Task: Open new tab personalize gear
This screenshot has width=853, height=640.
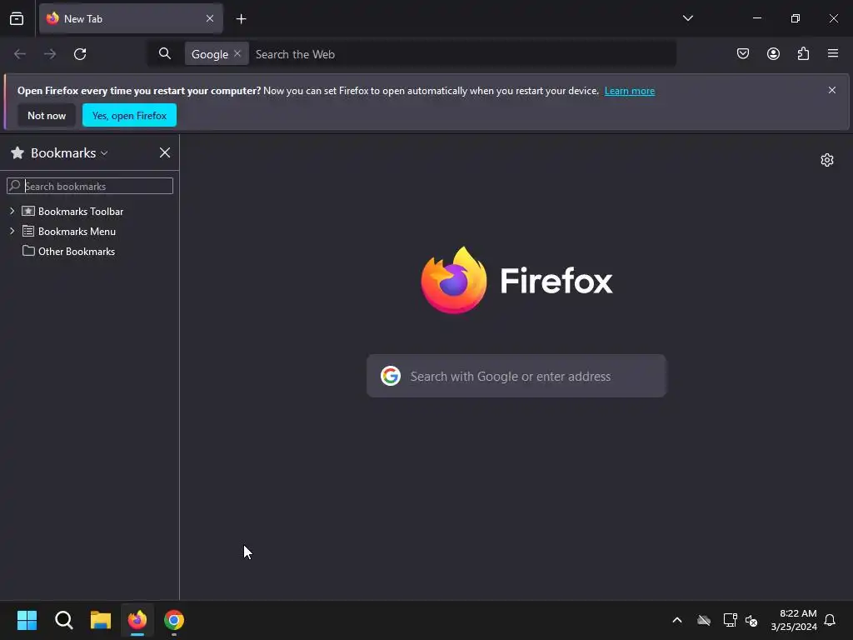Action: pos(827,160)
